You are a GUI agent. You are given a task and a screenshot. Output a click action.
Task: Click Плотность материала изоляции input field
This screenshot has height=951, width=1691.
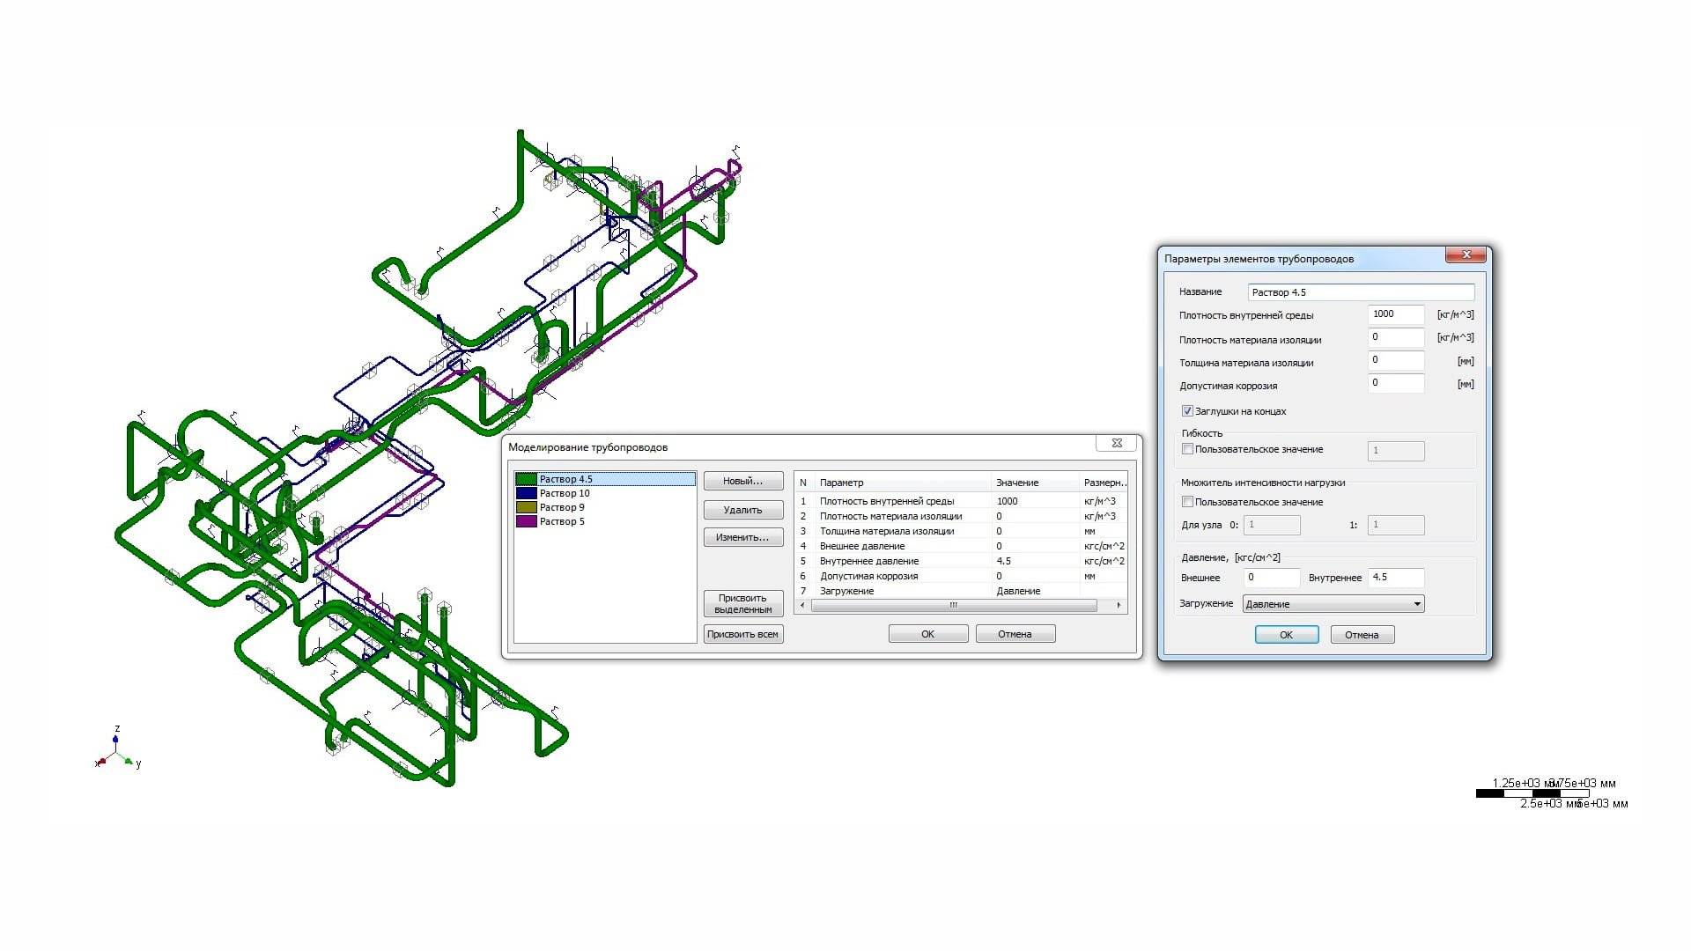[1396, 337]
